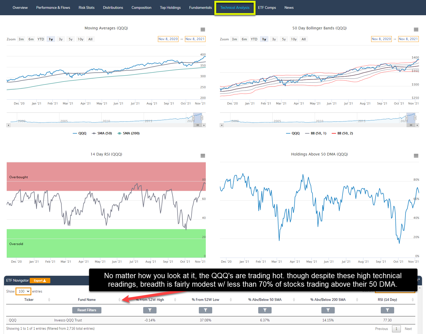Go to Distributions tab
Screen dimensions: 426x334
(x=113, y=7)
